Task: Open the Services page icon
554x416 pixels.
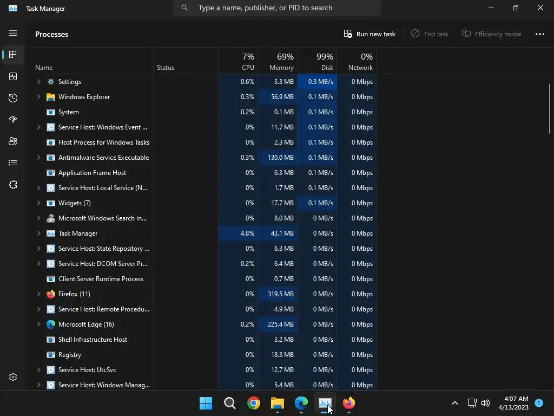Action: 13,185
